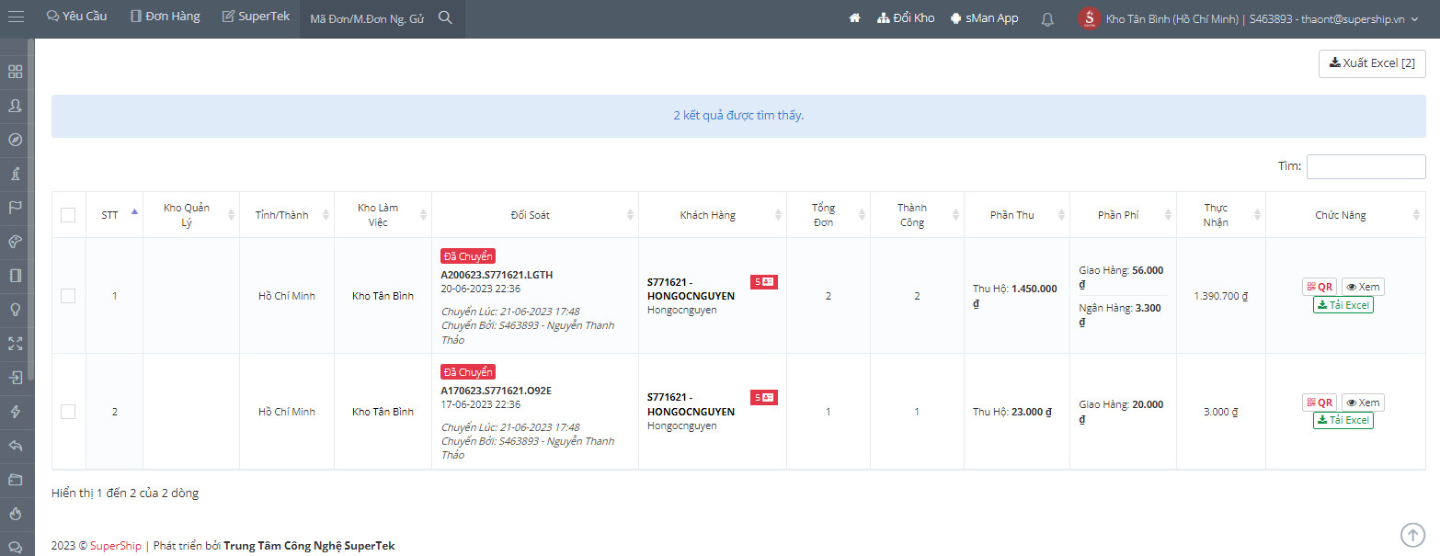Tick the checkbox for row 2
The height and width of the screenshot is (556, 1440).
point(68,412)
